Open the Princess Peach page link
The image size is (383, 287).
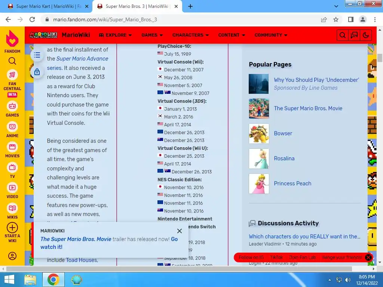[x=292, y=183]
